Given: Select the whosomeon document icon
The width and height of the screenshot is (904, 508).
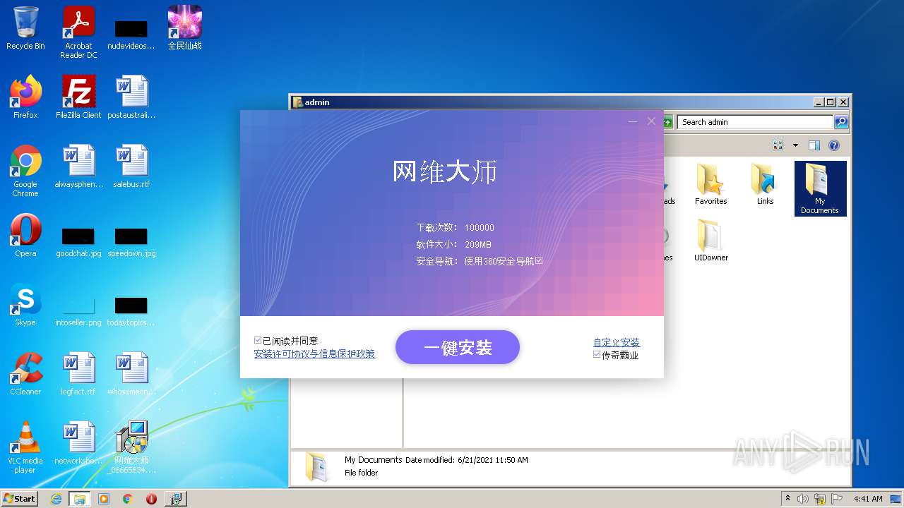Looking at the screenshot, I should (x=131, y=374).
